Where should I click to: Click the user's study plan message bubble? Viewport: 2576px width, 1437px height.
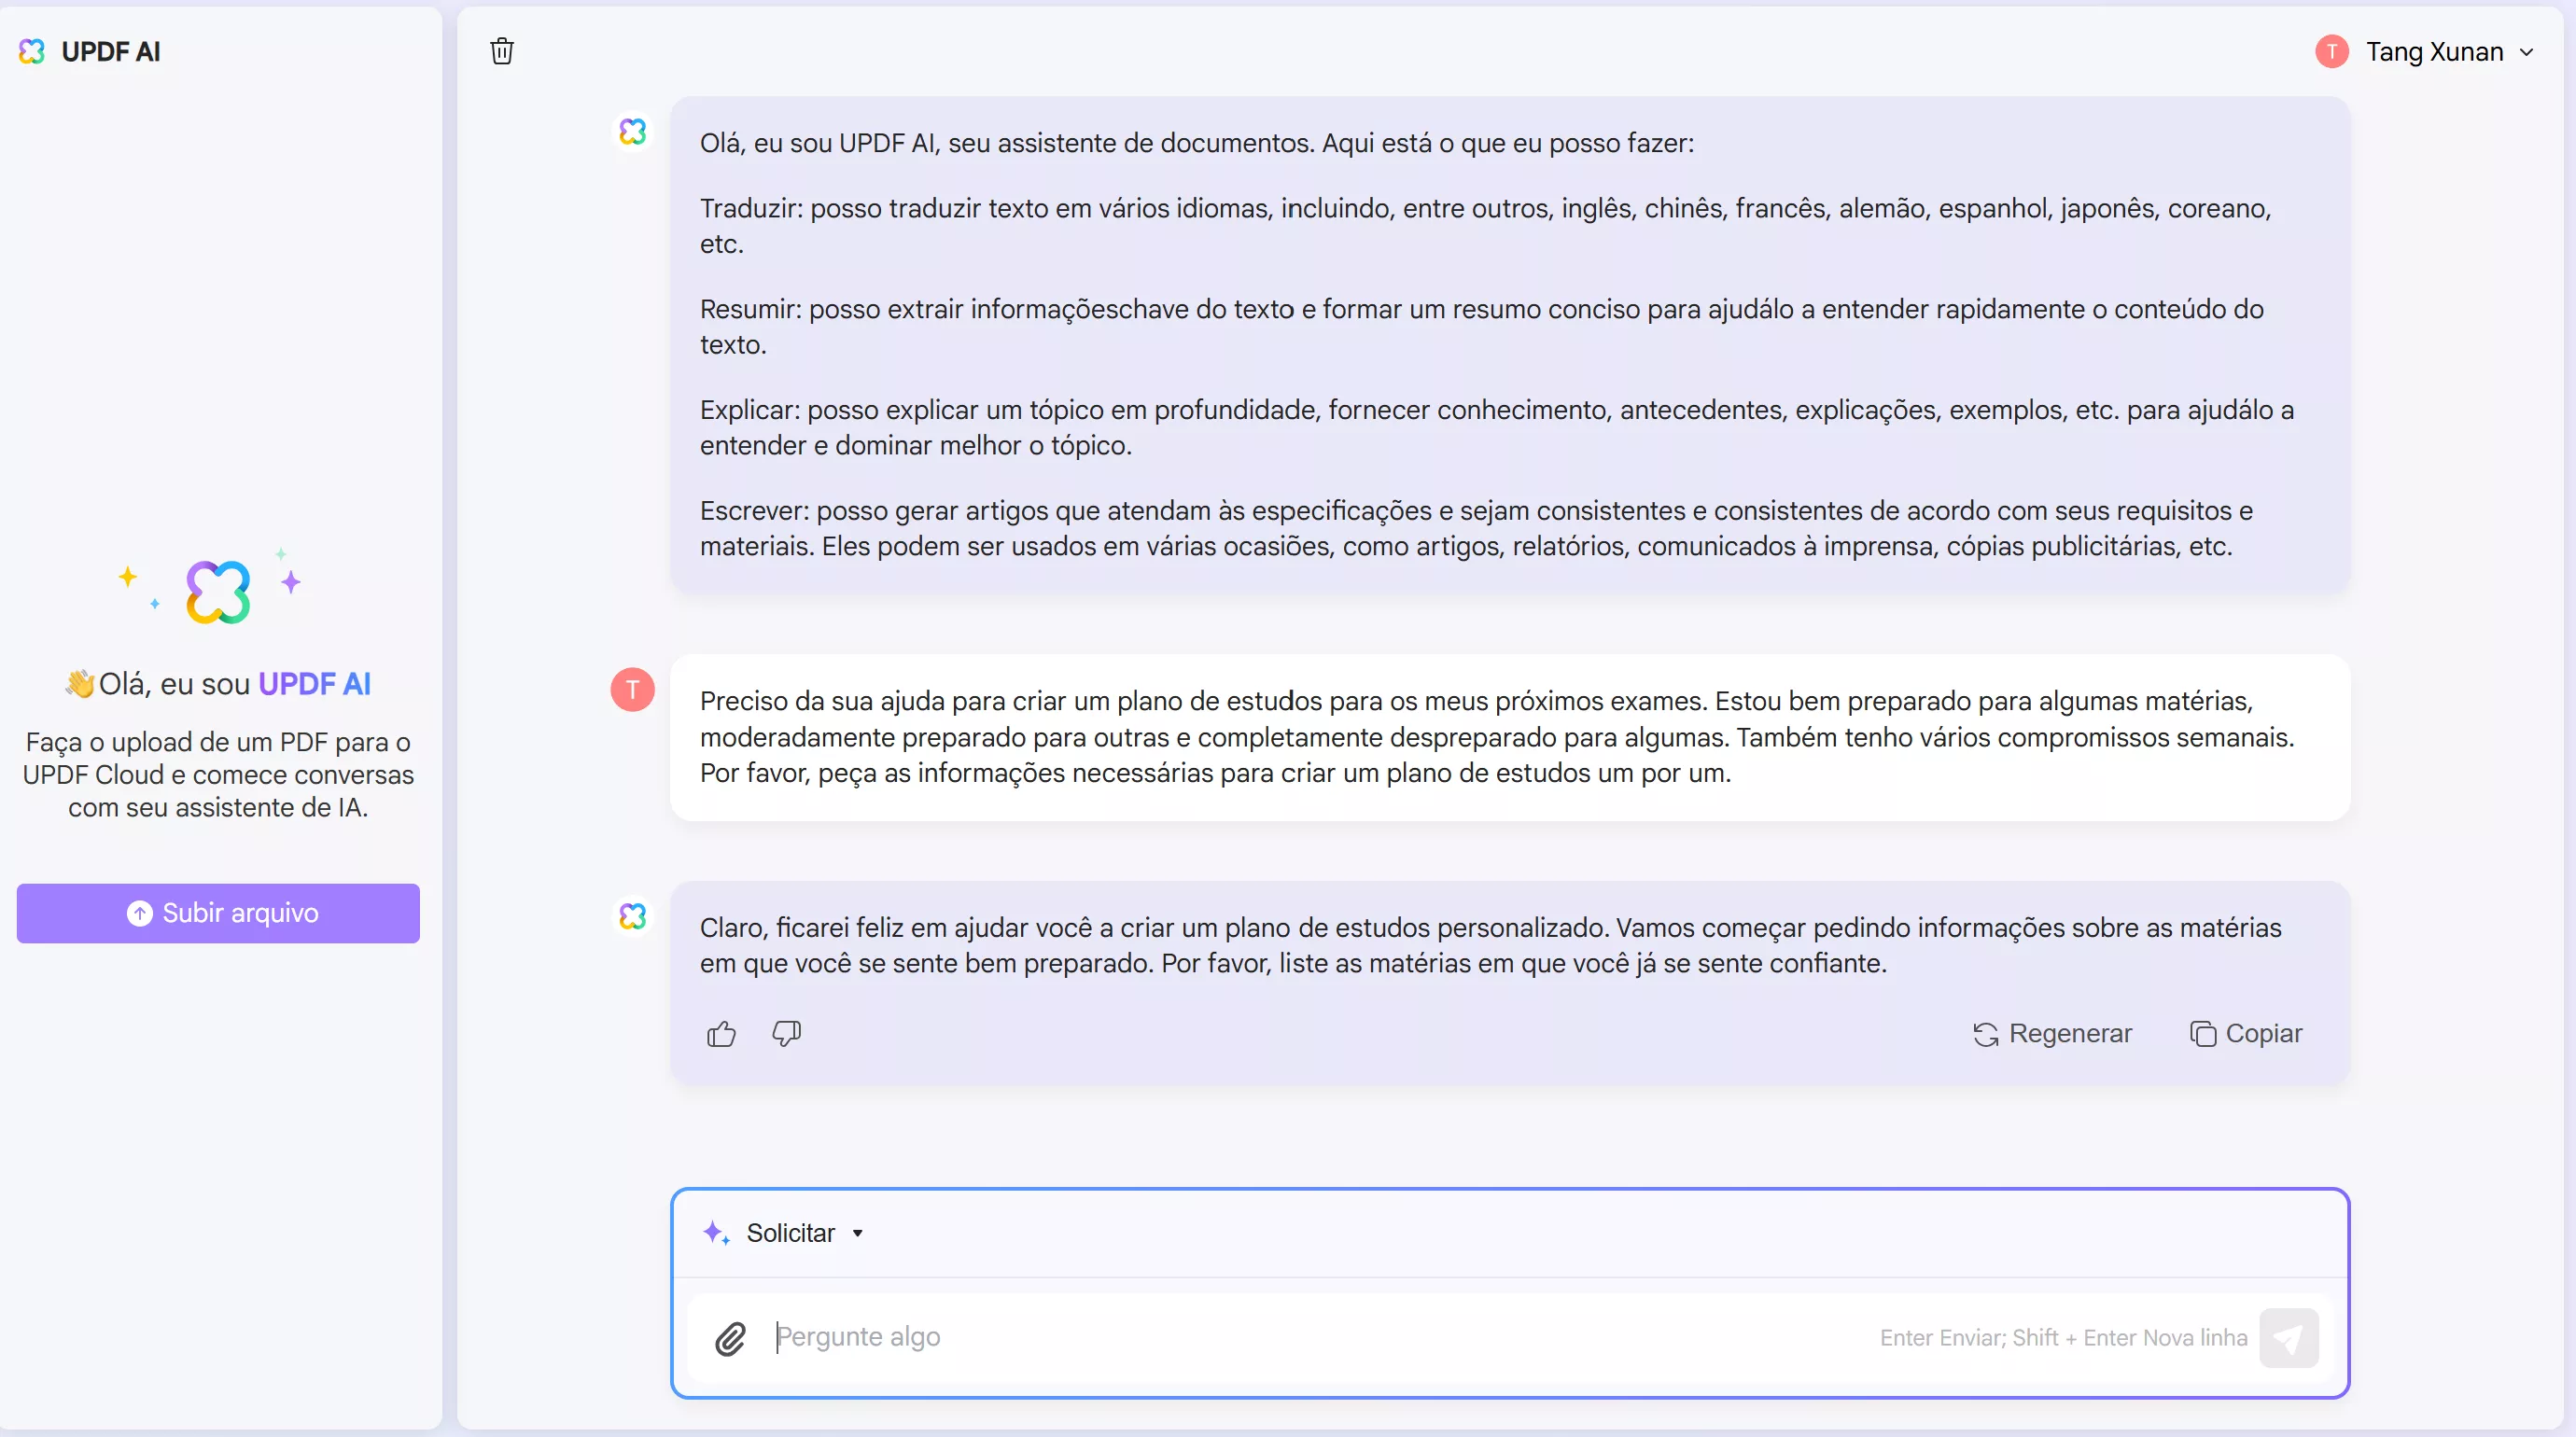point(1509,737)
